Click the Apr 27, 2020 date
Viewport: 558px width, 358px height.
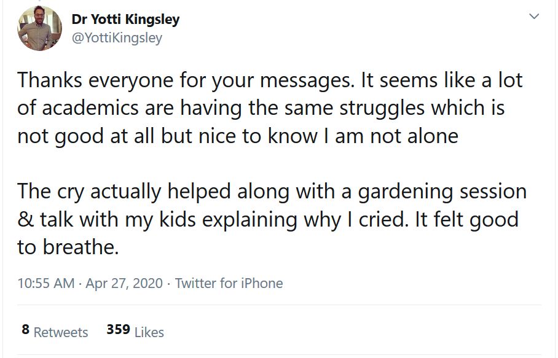click(x=124, y=283)
